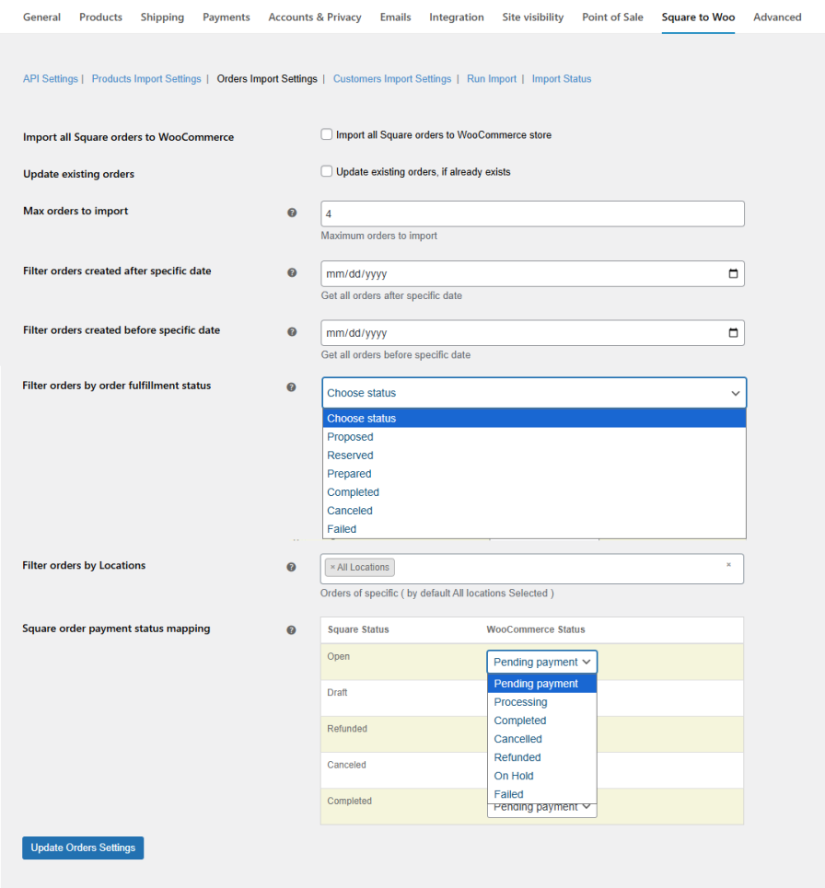Open the Run Import link
This screenshot has width=825, height=888.
click(491, 78)
